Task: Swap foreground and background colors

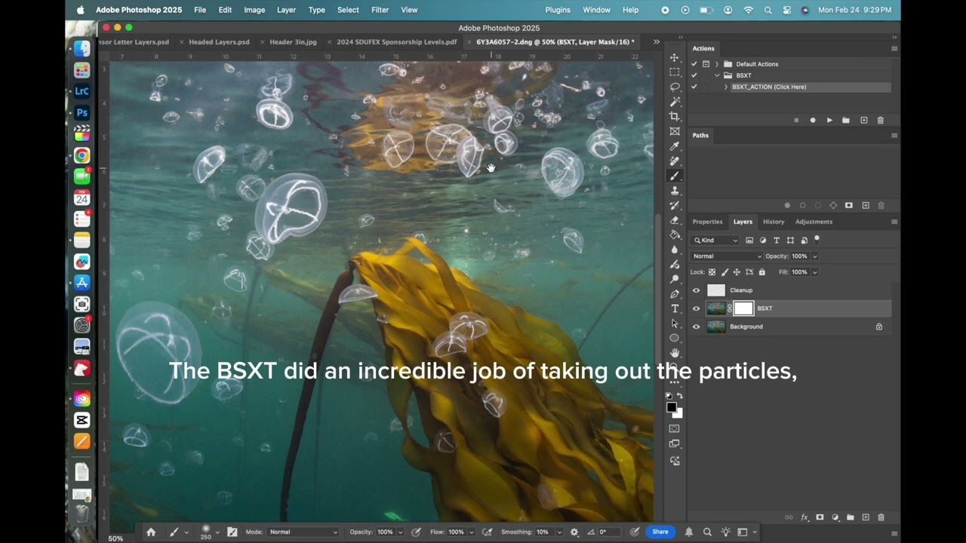Action: pyautogui.click(x=679, y=396)
